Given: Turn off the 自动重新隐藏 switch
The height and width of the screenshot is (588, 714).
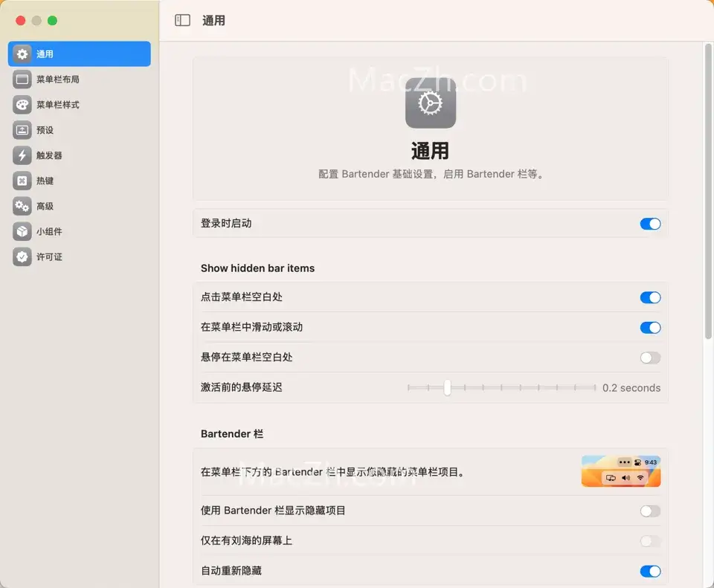Looking at the screenshot, I should (650, 571).
